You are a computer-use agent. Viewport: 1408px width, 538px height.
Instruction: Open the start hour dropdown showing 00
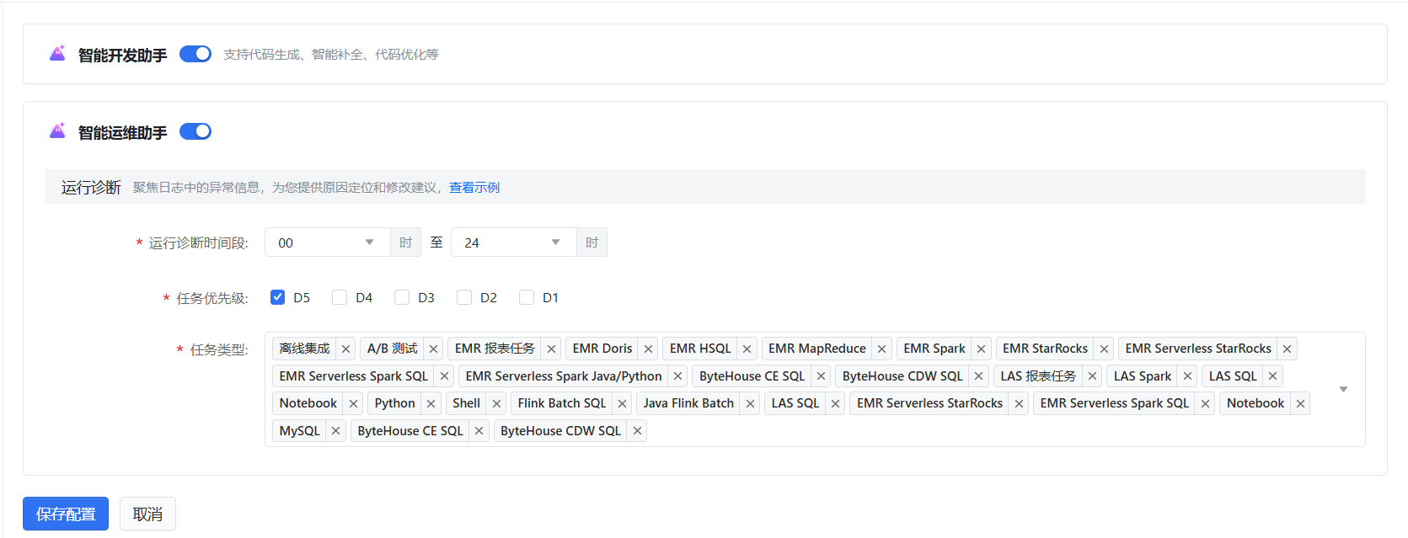click(x=327, y=242)
